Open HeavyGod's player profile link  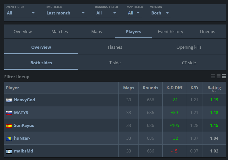[24, 100]
